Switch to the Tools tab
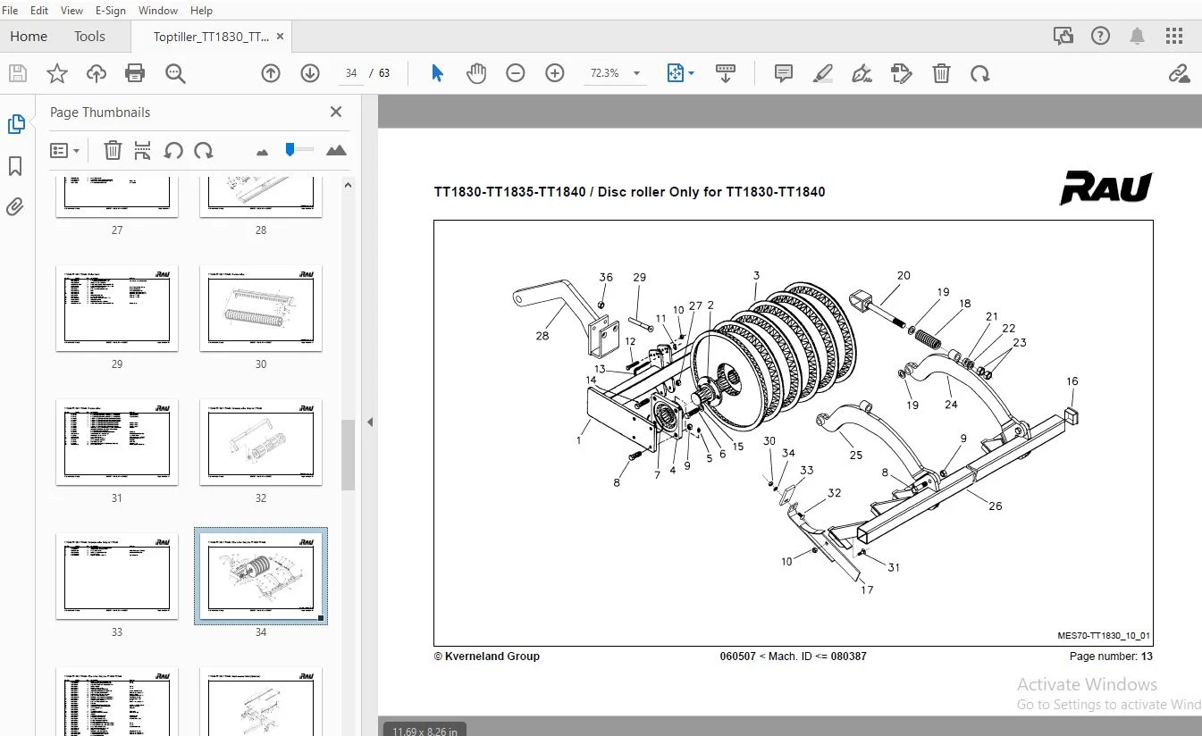 pos(89,37)
